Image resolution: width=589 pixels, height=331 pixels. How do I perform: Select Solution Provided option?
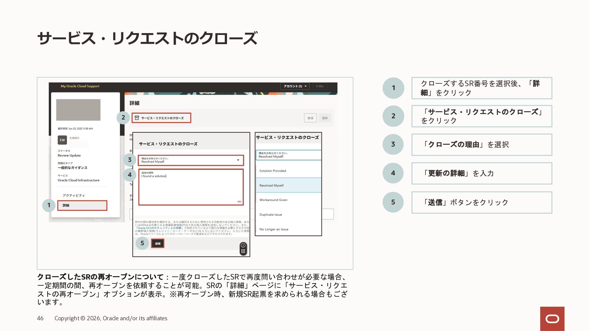(273, 171)
